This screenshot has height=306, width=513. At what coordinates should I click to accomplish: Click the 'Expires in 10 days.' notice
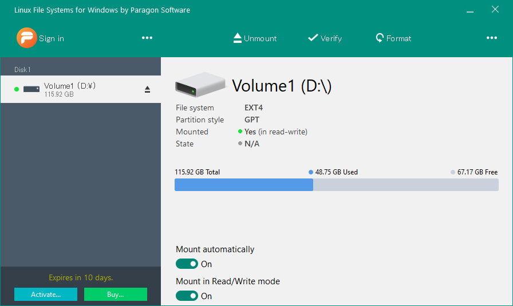(81, 277)
